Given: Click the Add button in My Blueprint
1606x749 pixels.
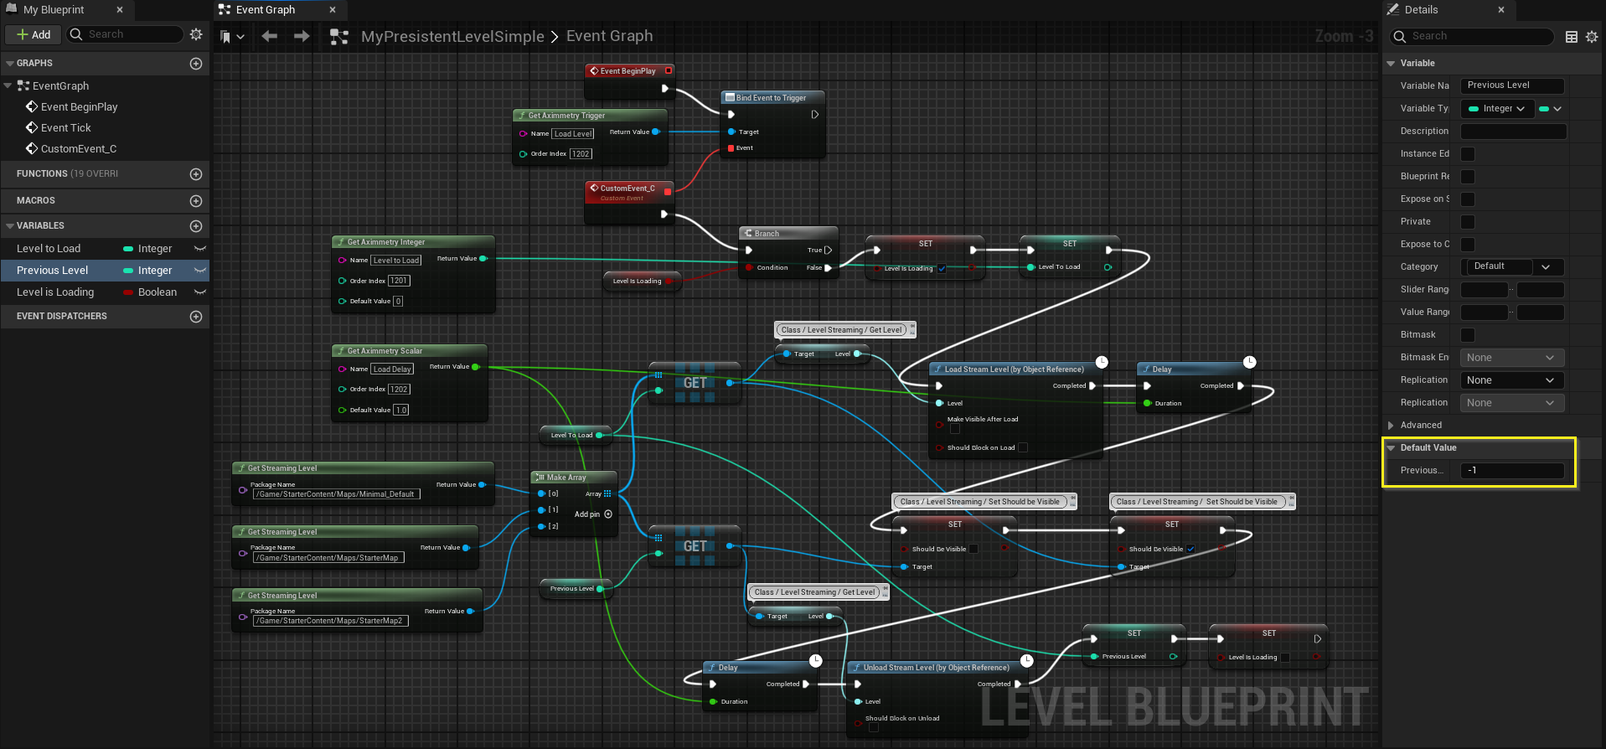Looking at the screenshot, I should [34, 34].
